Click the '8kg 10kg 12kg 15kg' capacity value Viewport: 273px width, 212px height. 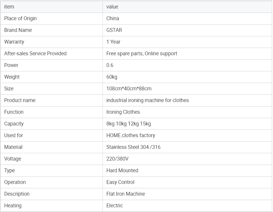(x=129, y=124)
